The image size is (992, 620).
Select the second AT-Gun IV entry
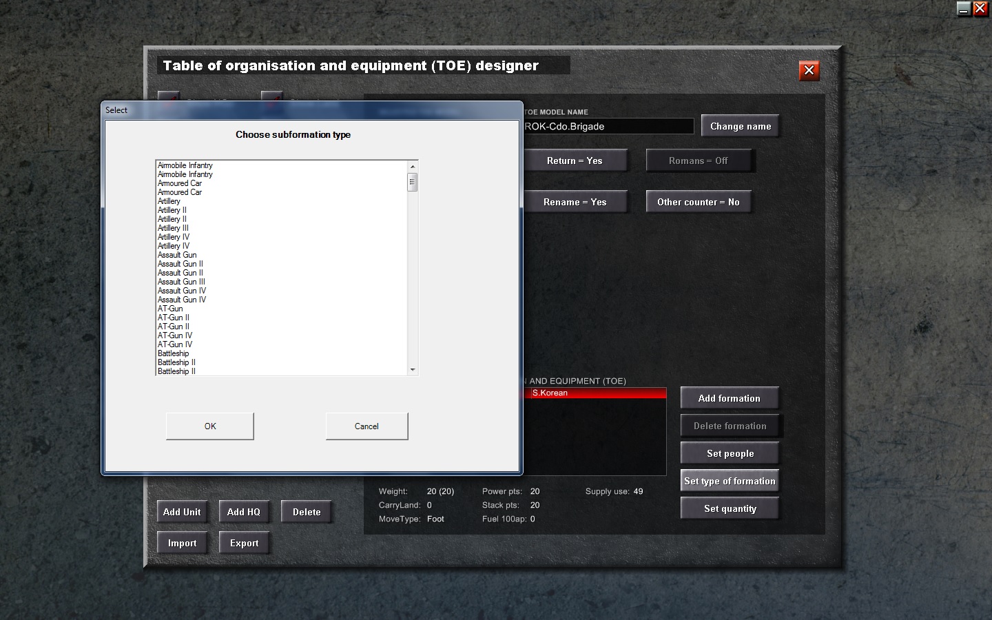tap(175, 344)
